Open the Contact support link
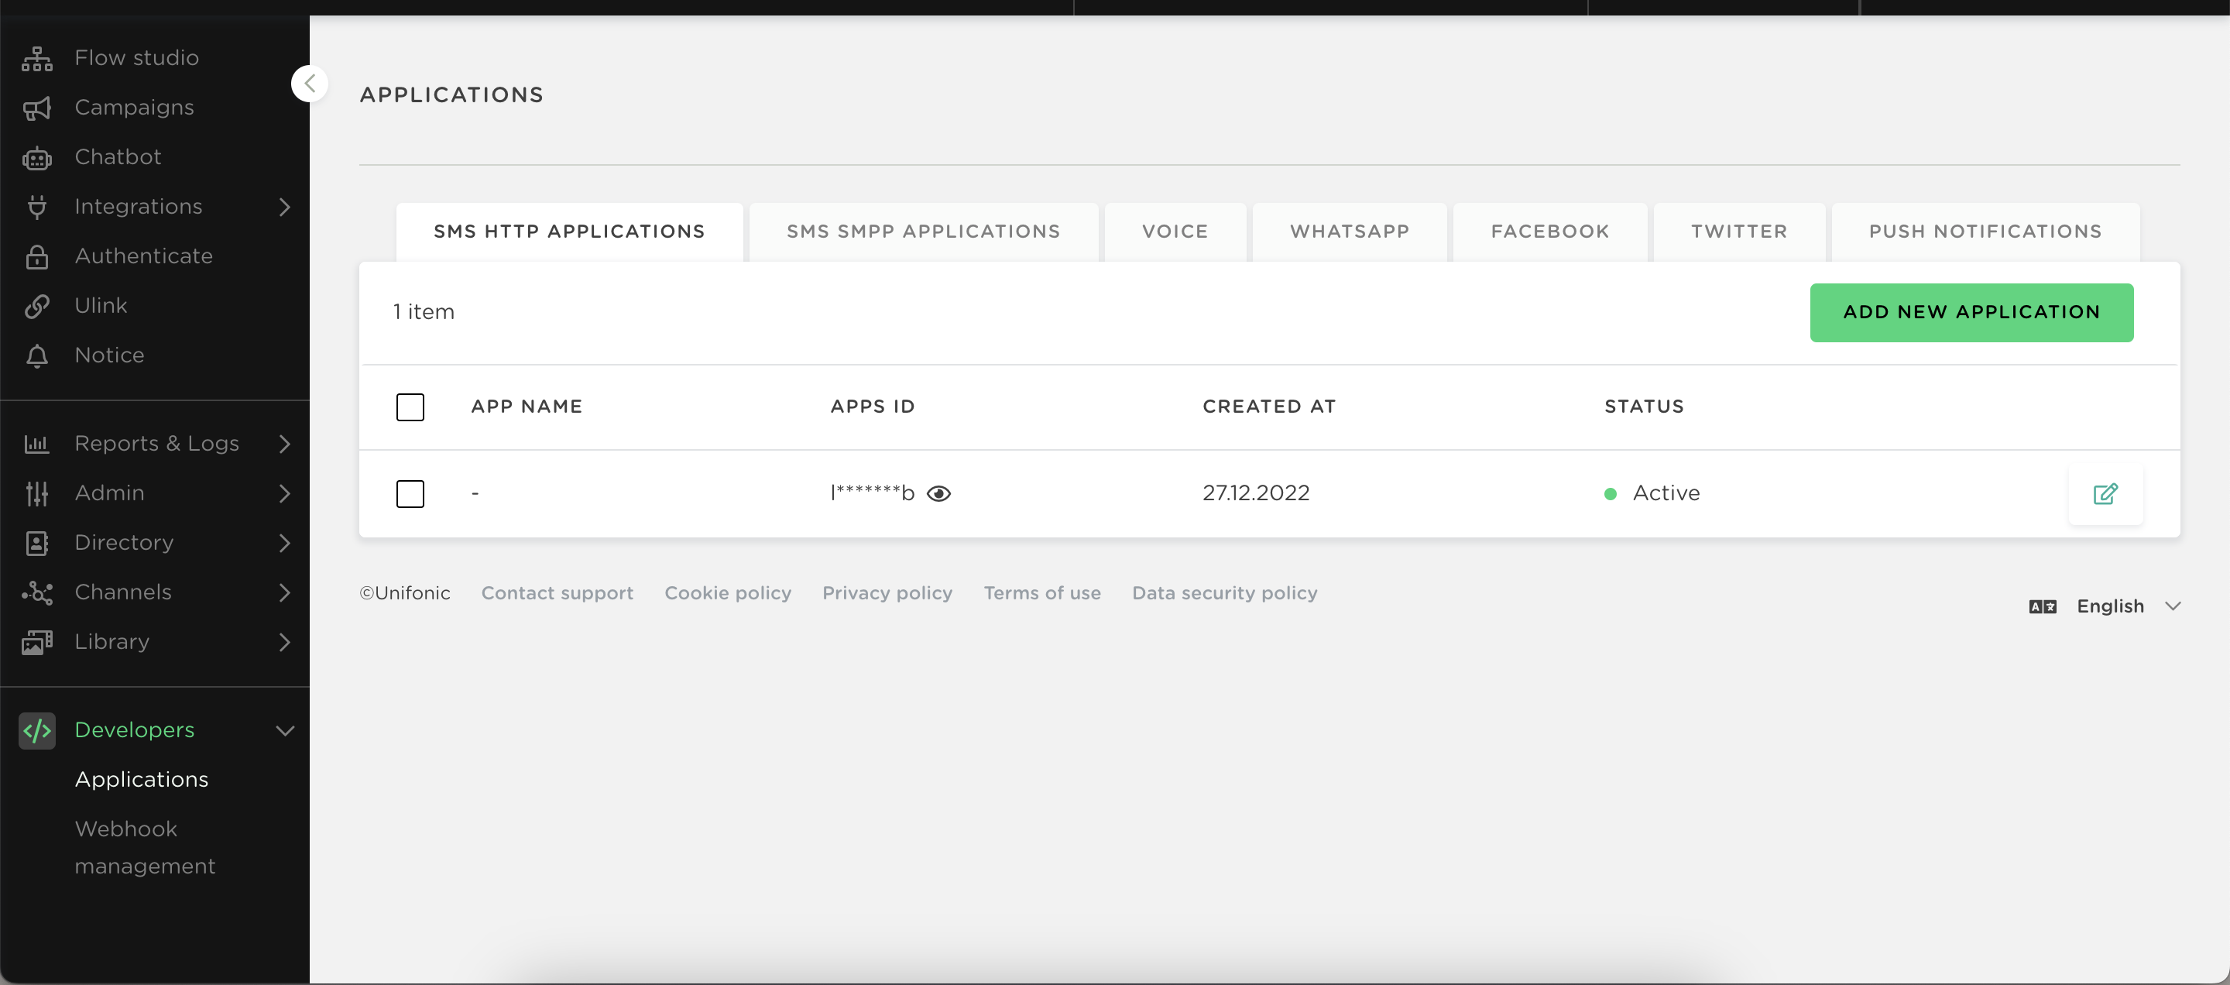Screen dimensions: 2230x985 [x=557, y=593]
